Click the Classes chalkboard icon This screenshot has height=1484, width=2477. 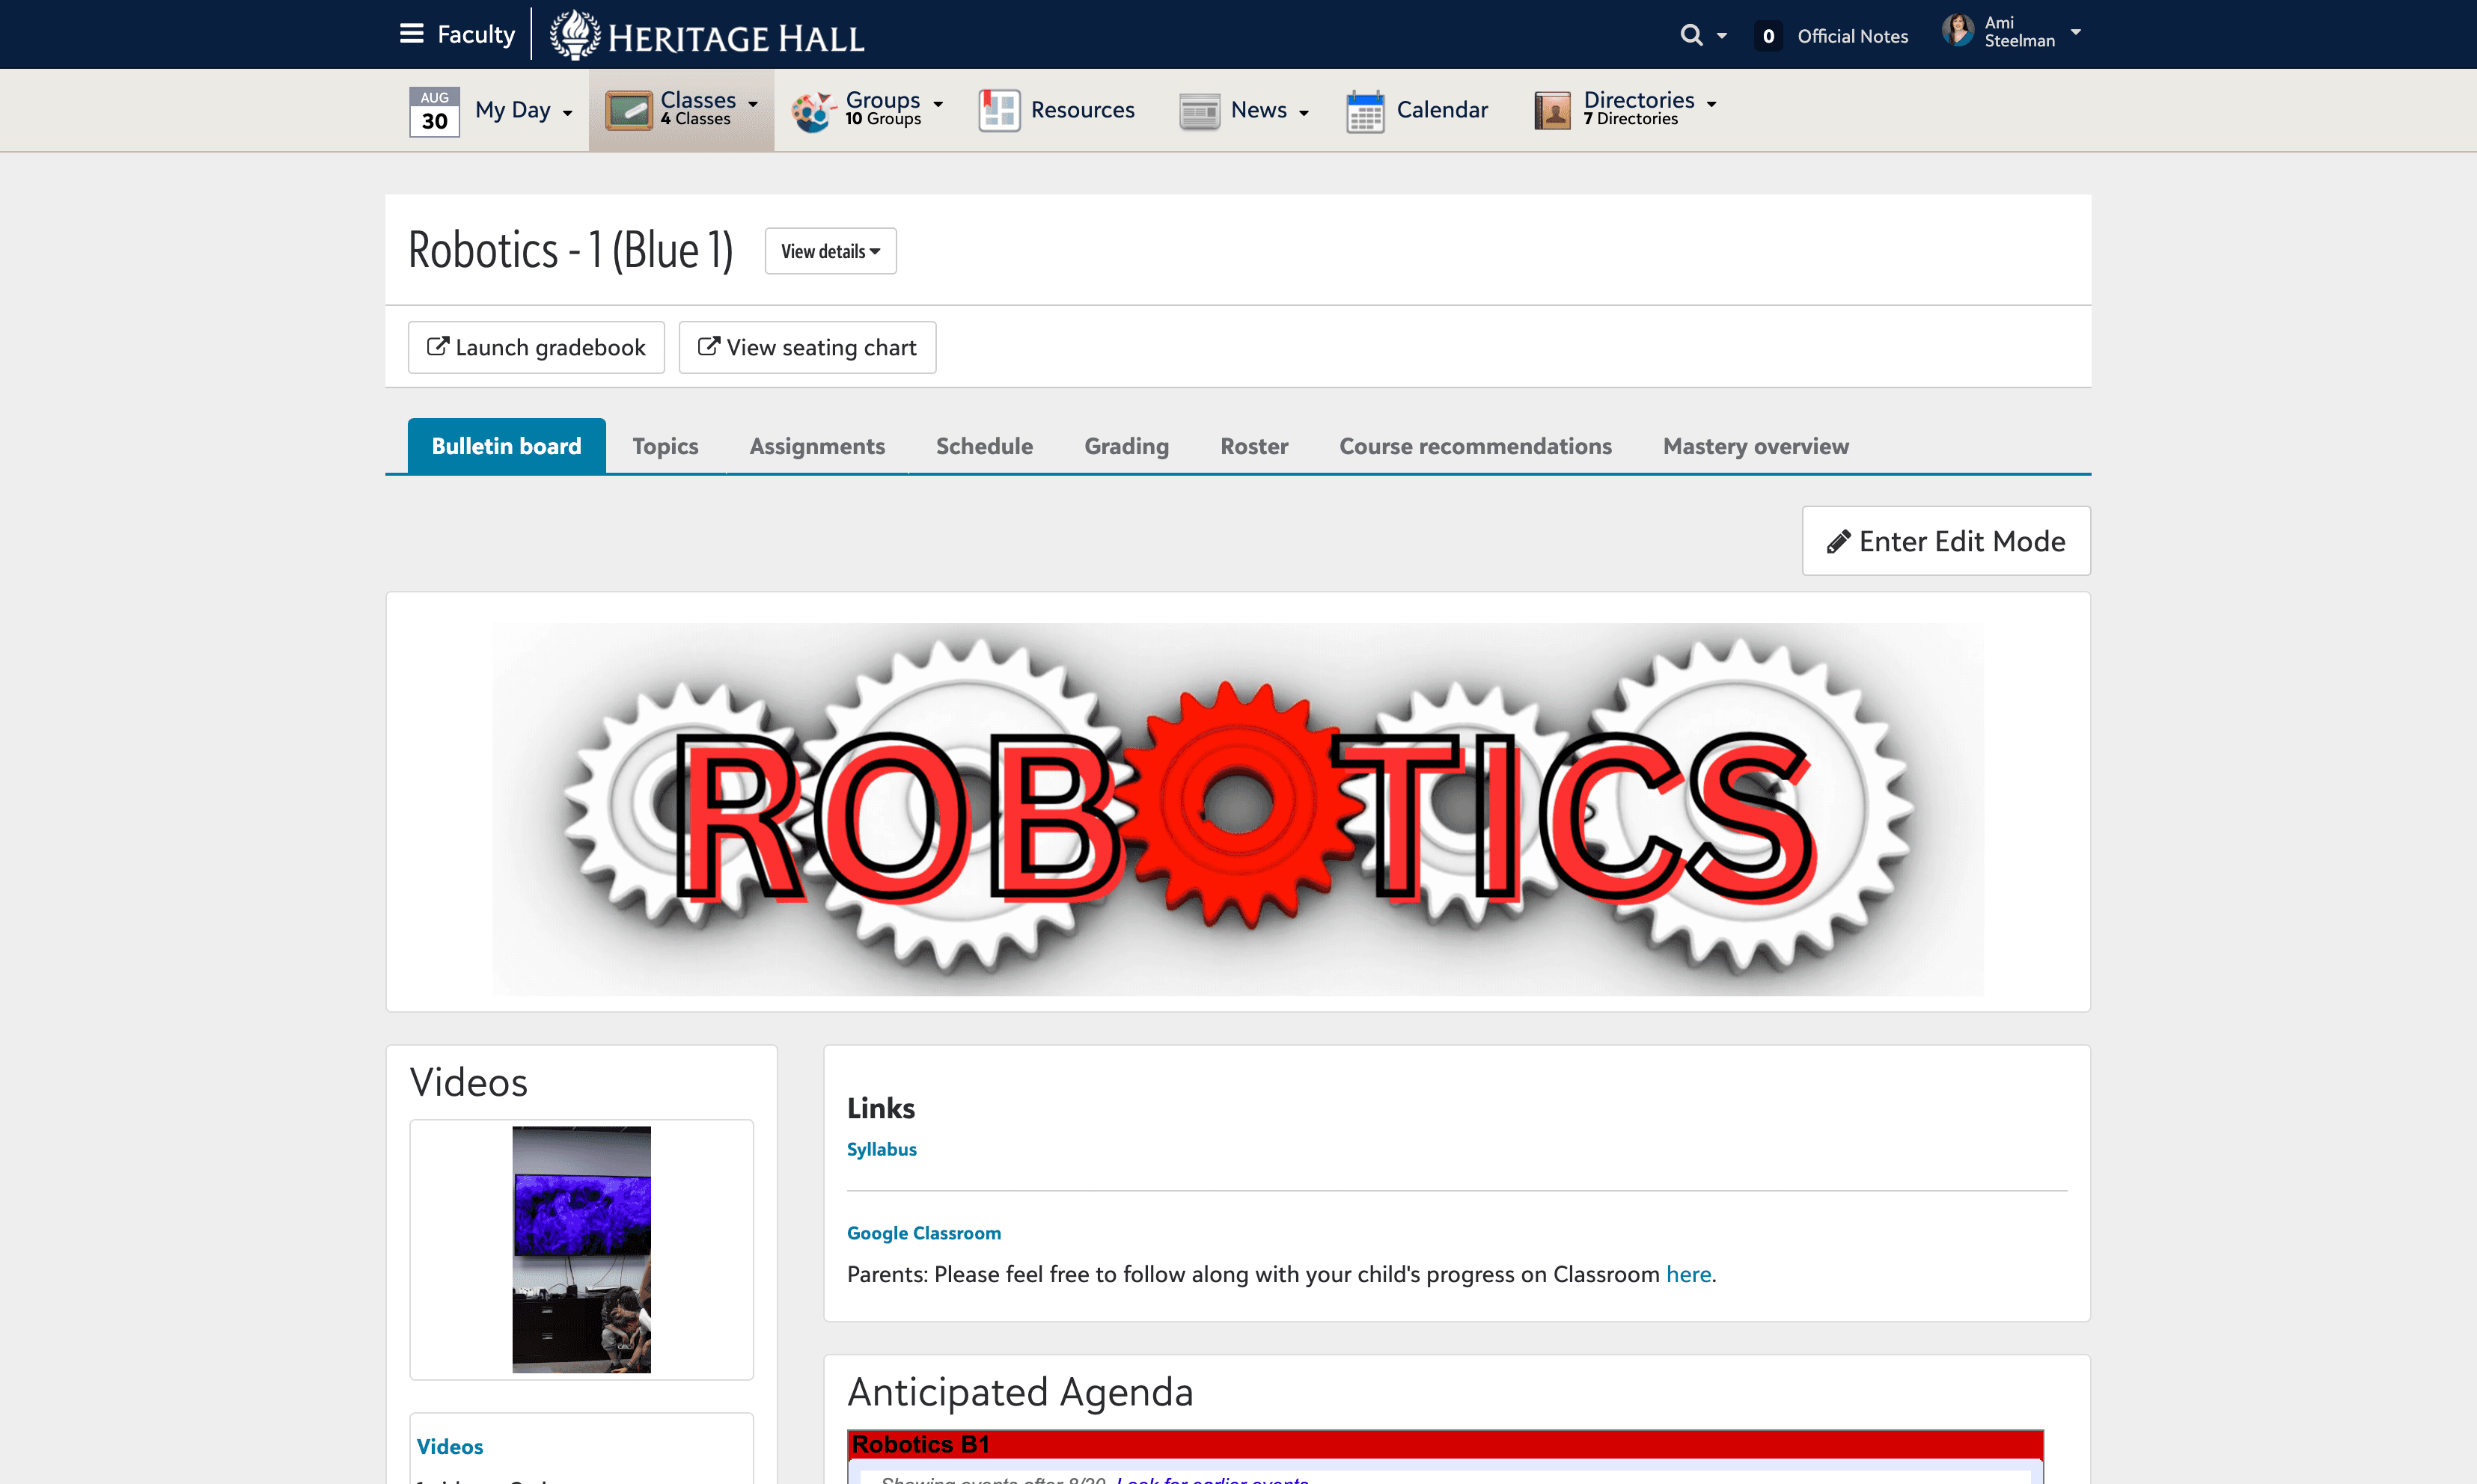pyautogui.click(x=629, y=110)
